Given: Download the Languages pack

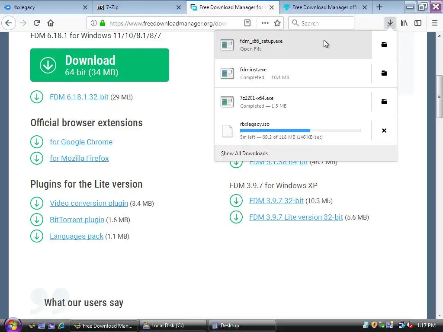Looking at the screenshot, I should 77,236.
